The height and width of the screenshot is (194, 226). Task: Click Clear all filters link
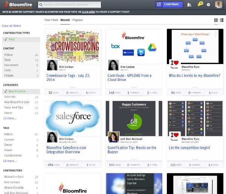pos(12,26)
